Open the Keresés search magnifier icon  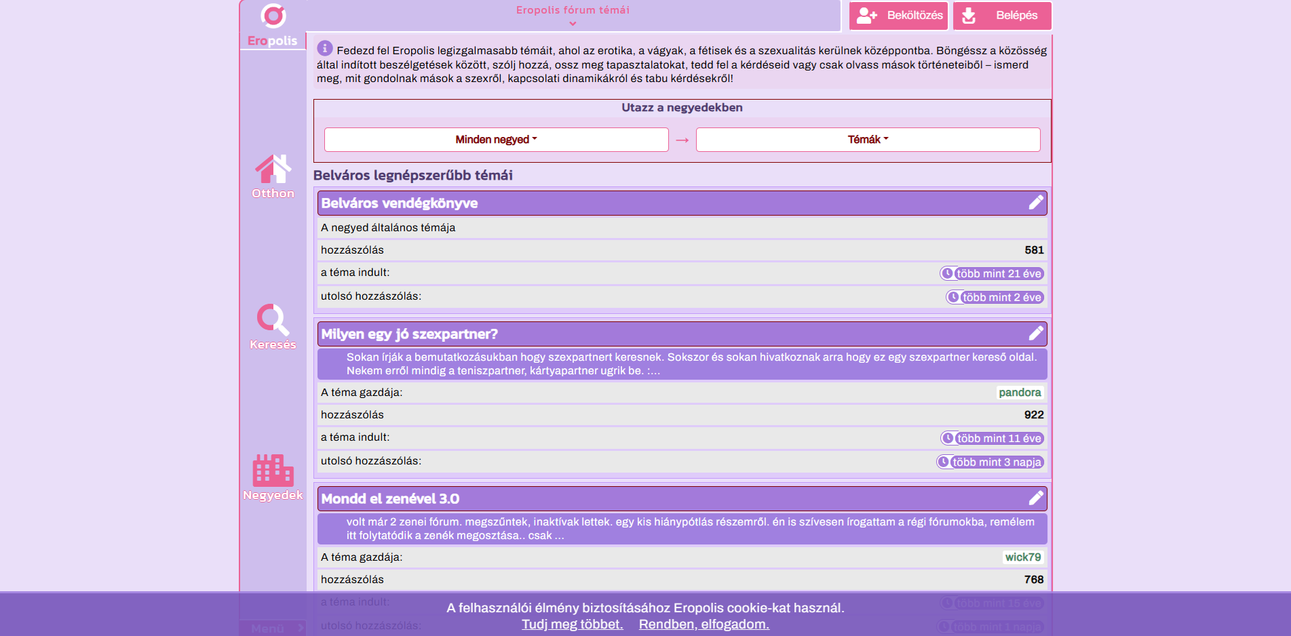click(273, 319)
